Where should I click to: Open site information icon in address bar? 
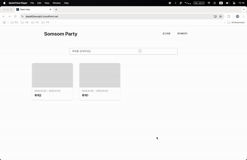click(22, 16)
